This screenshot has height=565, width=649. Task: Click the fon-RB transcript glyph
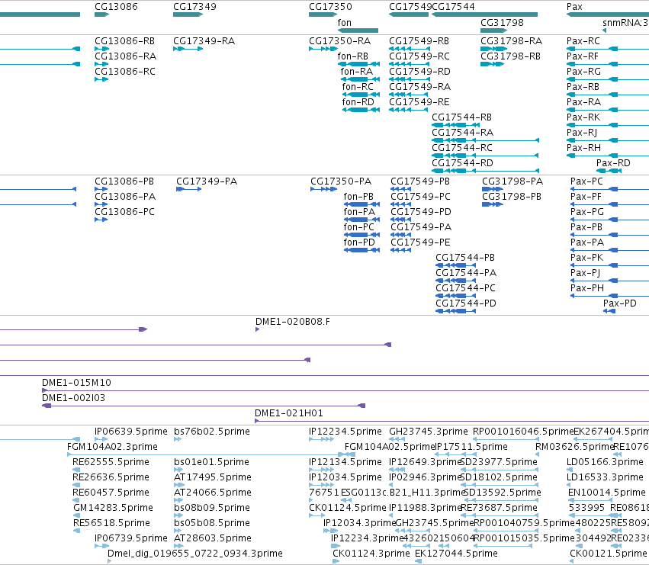(x=359, y=64)
